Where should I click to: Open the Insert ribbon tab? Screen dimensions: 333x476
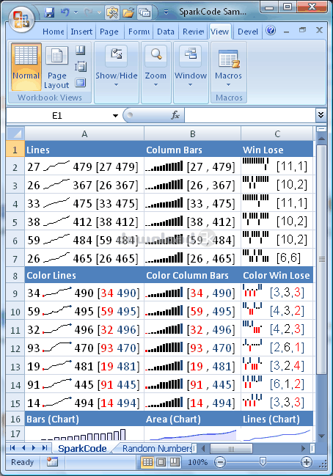click(x=81, y=32)
